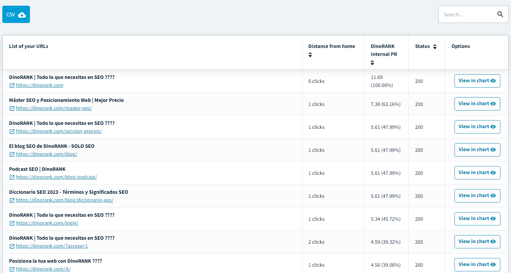The width and height of the screenshot is (511, 273).
Task: Click the external link icon beside dinorank.com/it/
Action: click(x=12, y=269)
